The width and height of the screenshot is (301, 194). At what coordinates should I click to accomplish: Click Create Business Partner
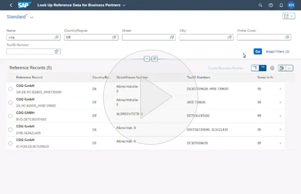click(225, 68)
